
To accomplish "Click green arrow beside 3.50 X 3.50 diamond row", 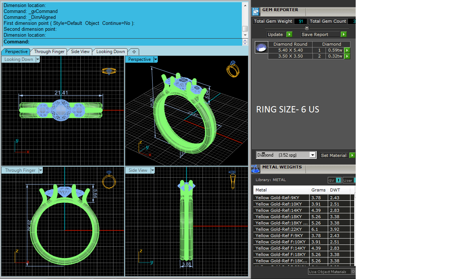I will (347, 56).
